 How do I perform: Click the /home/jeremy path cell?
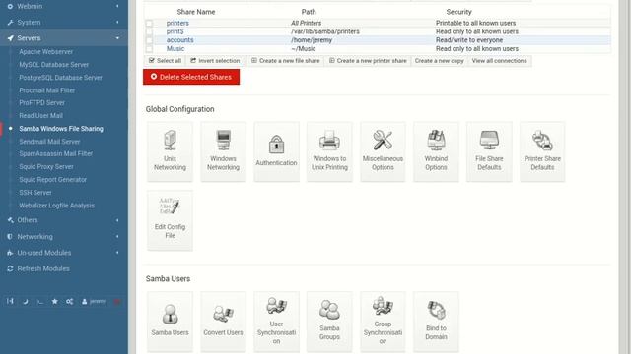tap(312, 40)
